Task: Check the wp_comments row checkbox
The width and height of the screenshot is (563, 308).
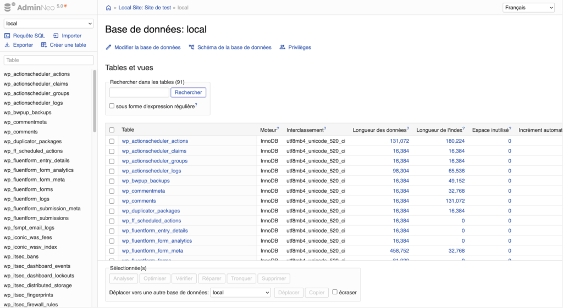Action: point(112,201)
